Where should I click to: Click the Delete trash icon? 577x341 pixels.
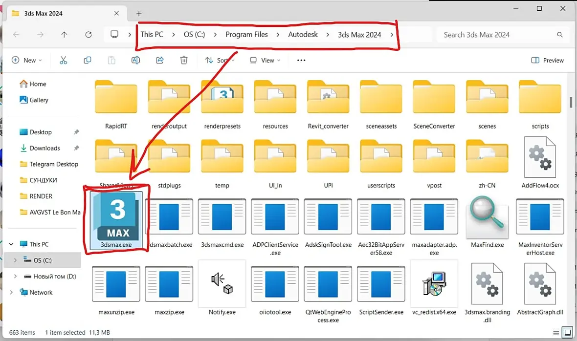[184, 60]
